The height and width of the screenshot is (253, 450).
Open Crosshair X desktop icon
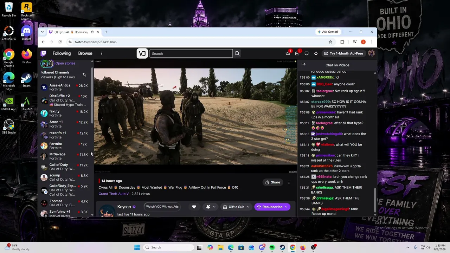coord(9,33)
